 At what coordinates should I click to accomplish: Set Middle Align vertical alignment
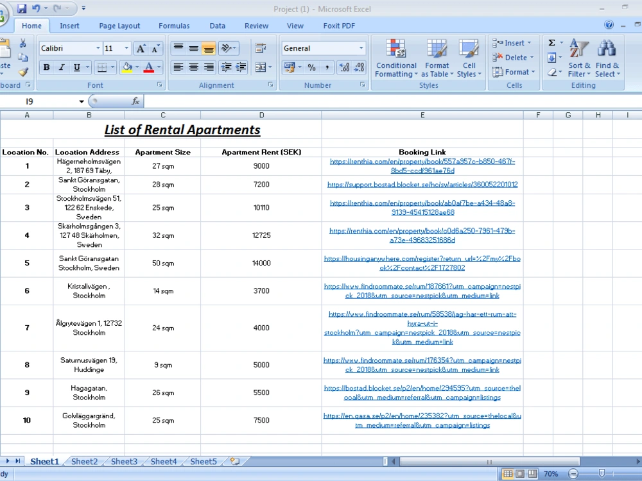[193, 49]
